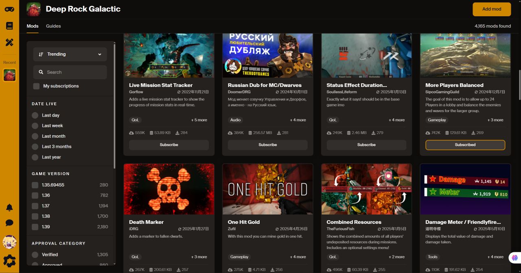
Task: Click the main page vertical scrollbar
Action: coord(519,84)
